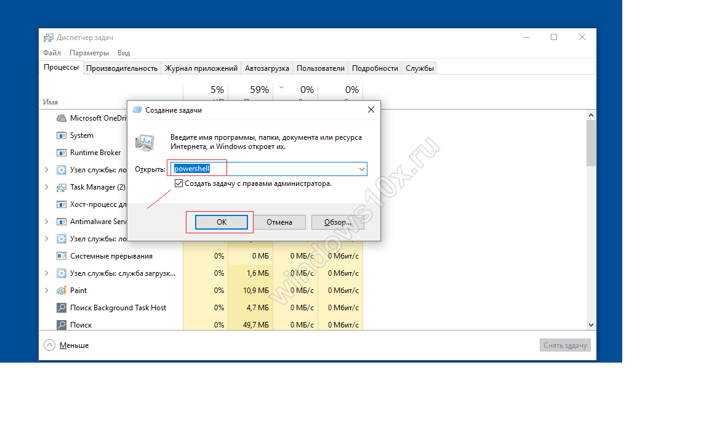
Task: Click the Microsoft OneDrive cloud icon
Action: (62, 118)
